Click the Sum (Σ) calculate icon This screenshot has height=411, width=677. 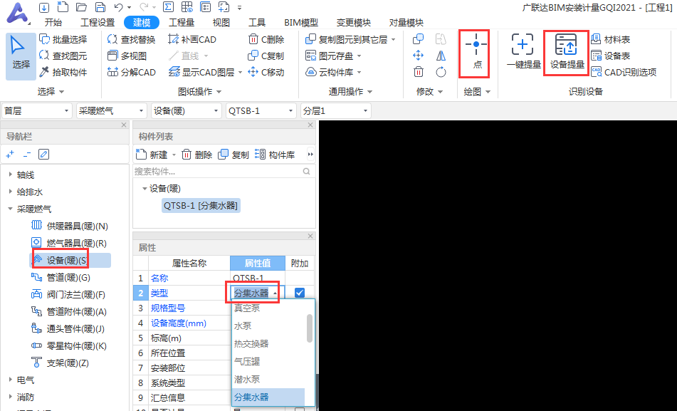[169, 7]
